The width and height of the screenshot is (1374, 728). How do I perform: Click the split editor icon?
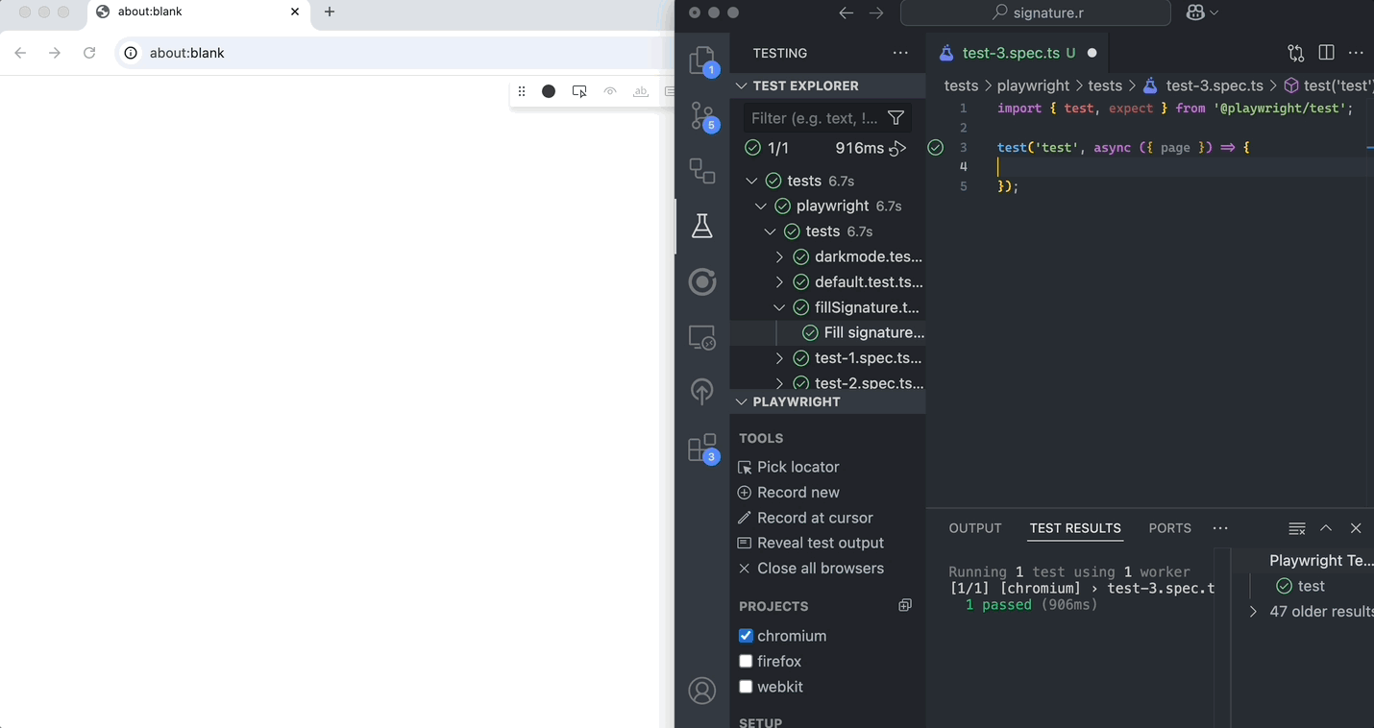pos(1326,53)
